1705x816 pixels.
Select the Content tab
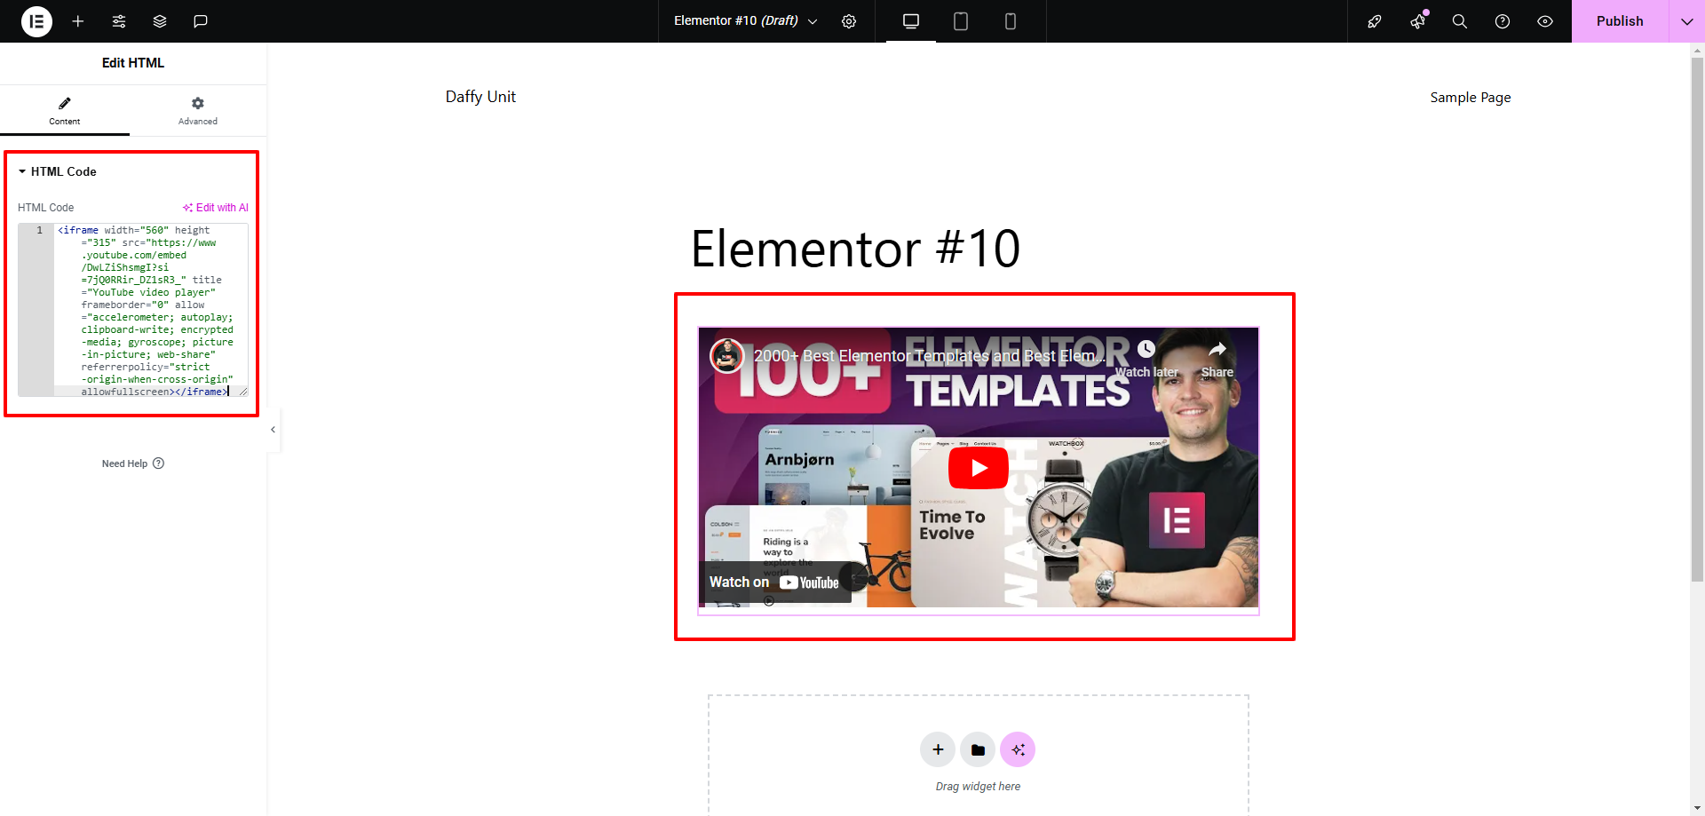click(x=65, y=111)
